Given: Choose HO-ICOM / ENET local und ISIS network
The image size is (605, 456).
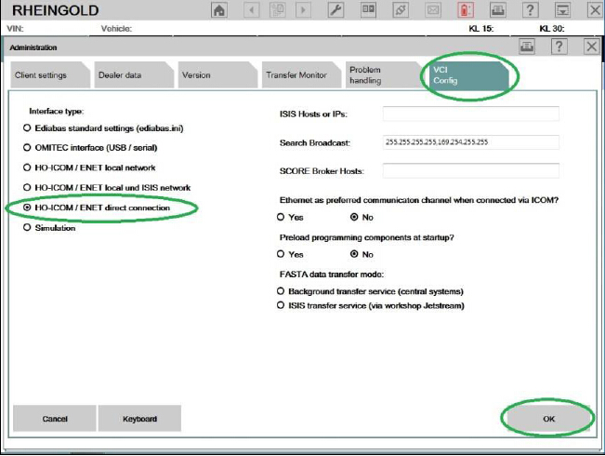Looking at the screenshot, I should (x=27, y=187).
